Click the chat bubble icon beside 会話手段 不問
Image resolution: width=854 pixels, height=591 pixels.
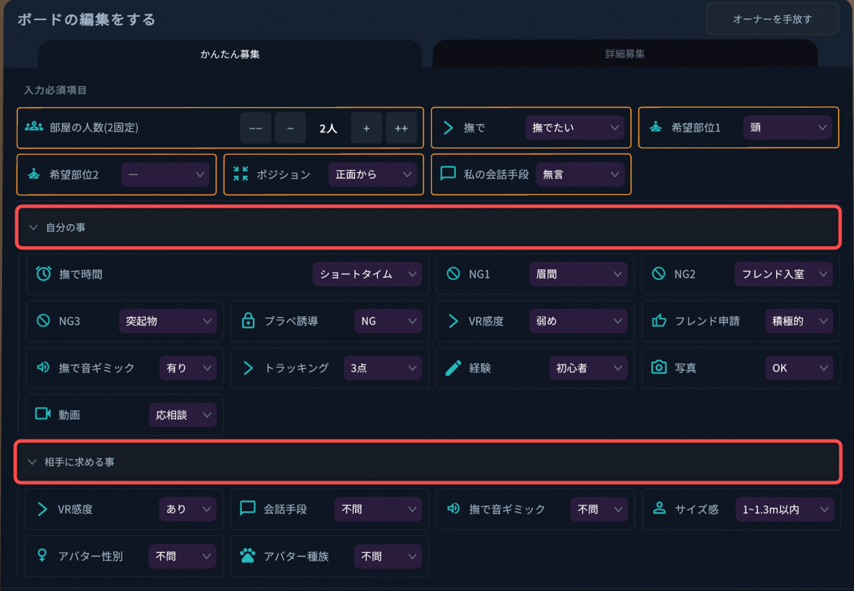(x=248, y=509)
